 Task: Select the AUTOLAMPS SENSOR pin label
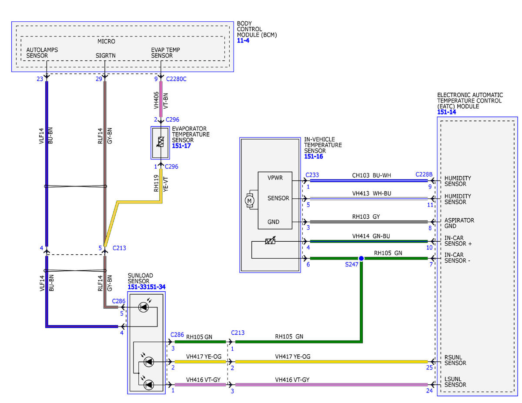[x=42, y=53]
